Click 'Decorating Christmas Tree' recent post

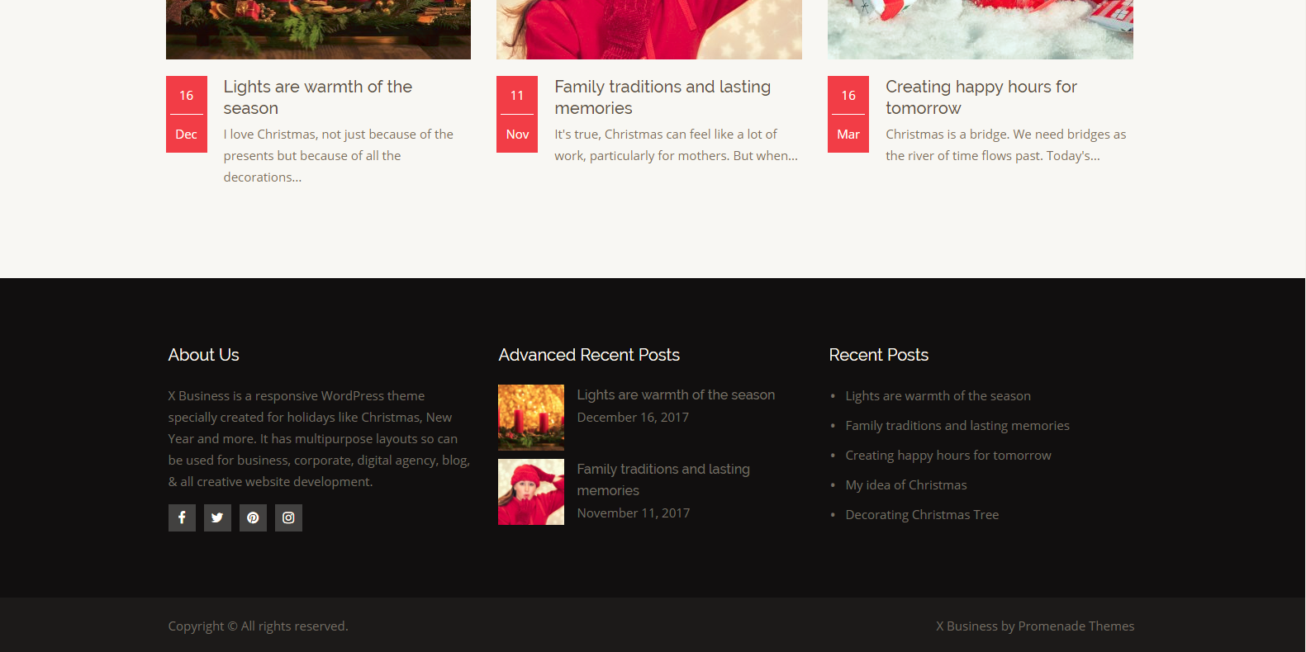[x=922, y=515]
